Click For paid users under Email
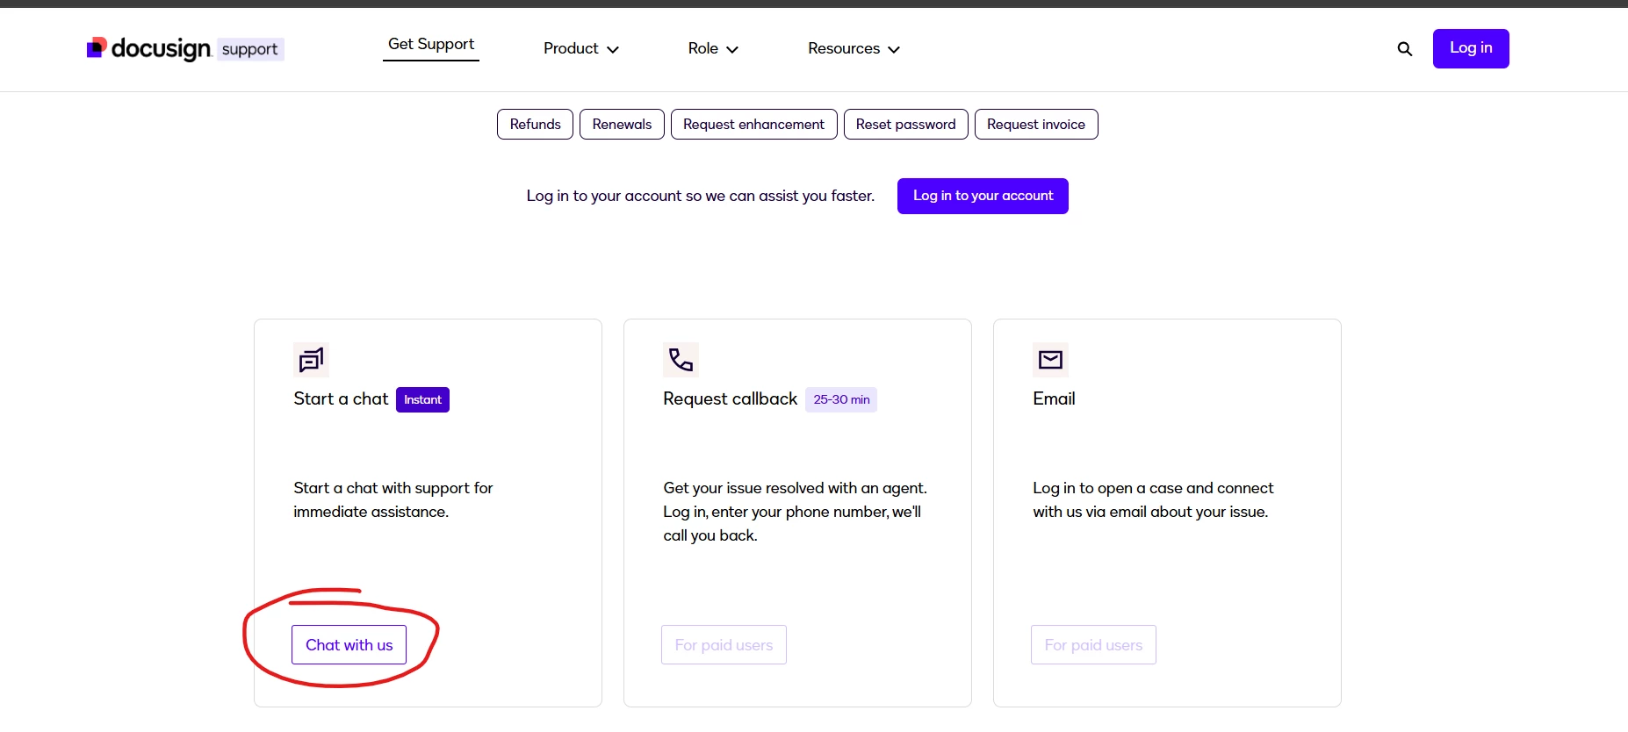 point(1093,645)
